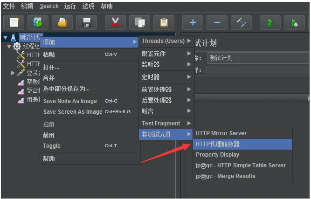Choose 选中部分保存为... in context menu
Image resolution: width=311 pixels, height=199 pixels.
pos(89,89)
